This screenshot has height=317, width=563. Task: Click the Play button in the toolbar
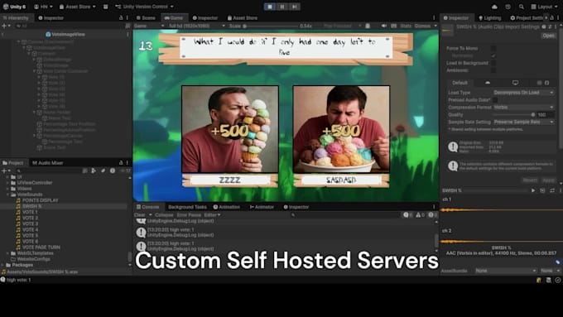(270, 7)
